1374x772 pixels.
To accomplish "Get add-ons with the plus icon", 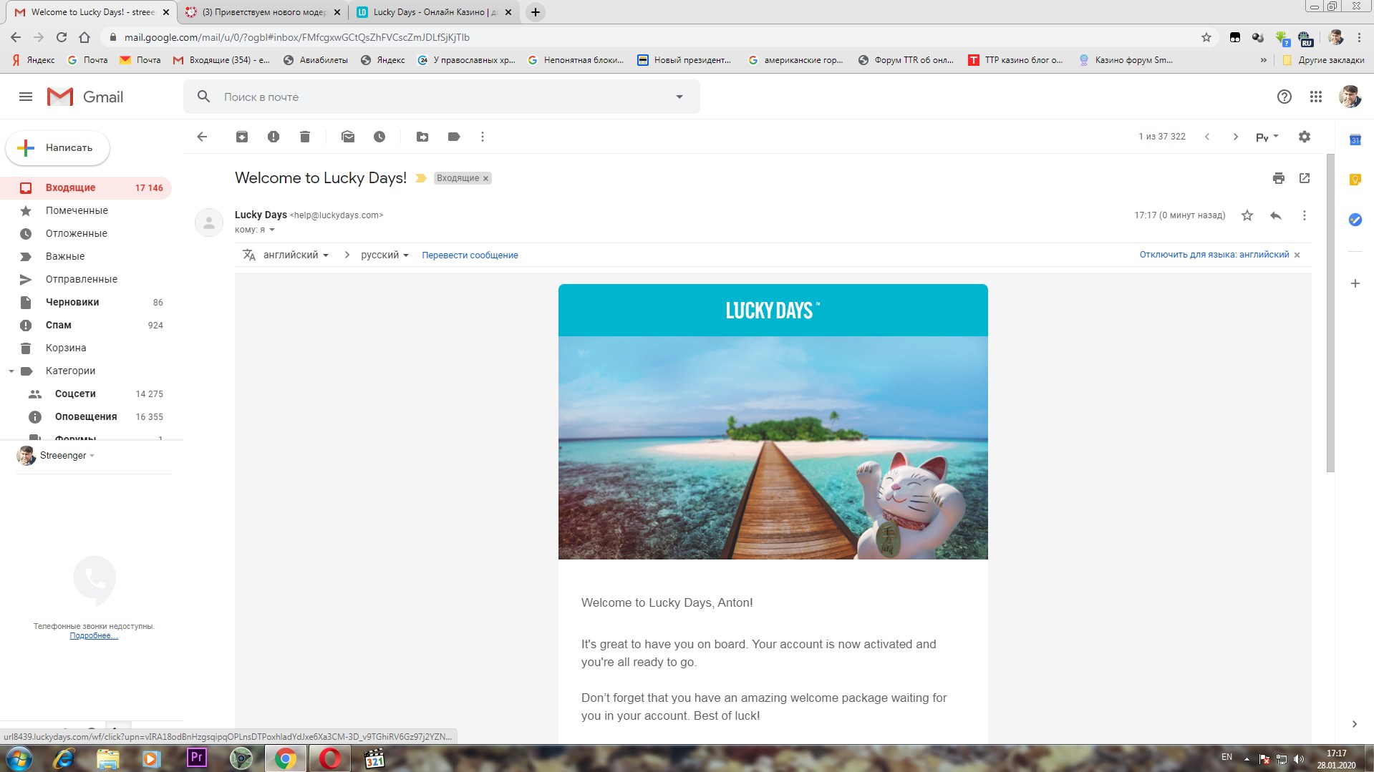I will pyautogui.click(x=1355, y=283).
